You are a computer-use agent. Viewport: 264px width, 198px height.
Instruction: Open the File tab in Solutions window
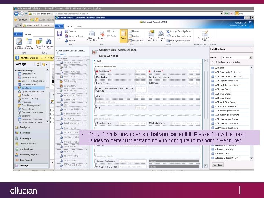[18, 34]
